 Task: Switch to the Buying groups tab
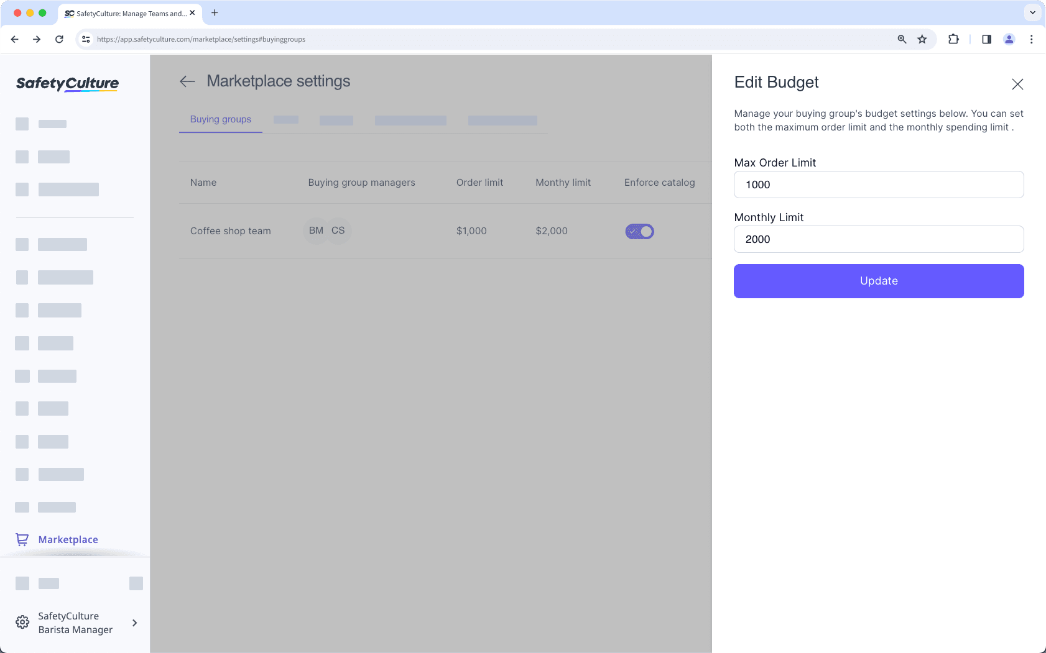pyautogui.click(x=220, y=119)
